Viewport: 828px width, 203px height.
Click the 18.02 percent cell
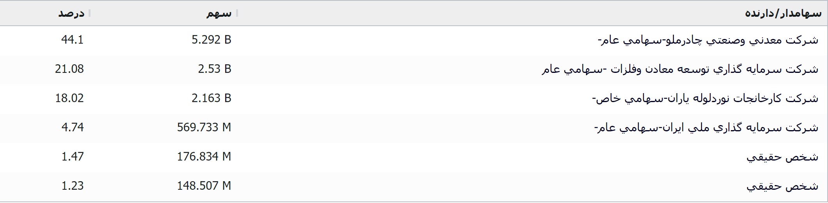point(69,98)
